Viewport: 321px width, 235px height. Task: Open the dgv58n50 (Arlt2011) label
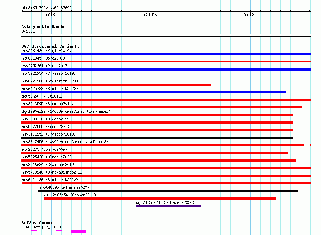42,96
